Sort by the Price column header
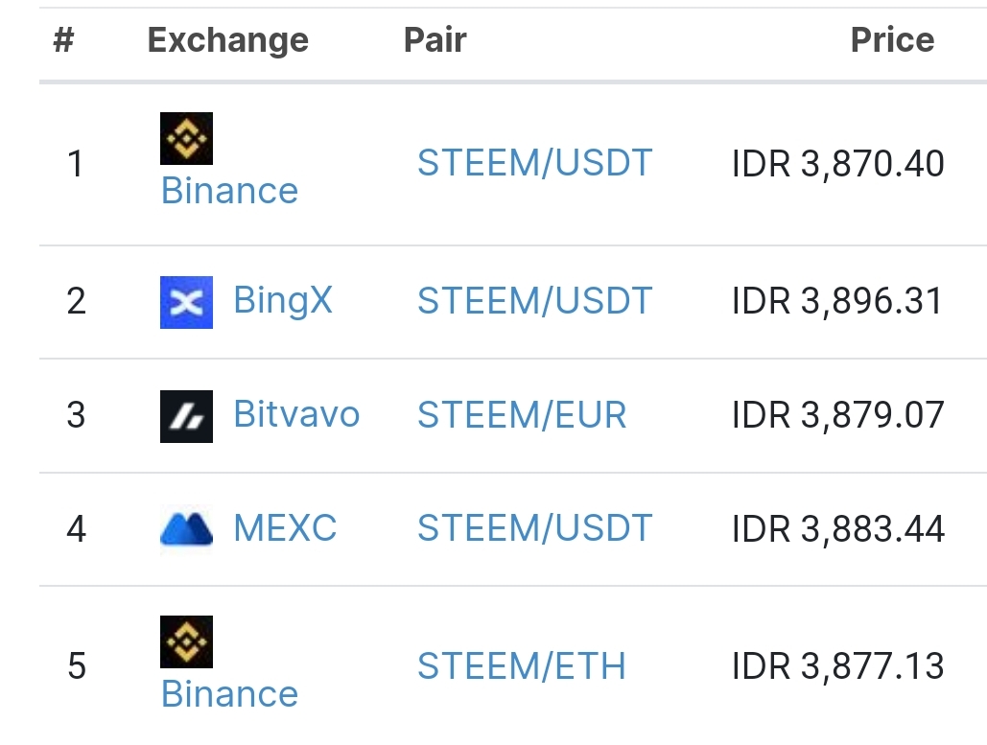This screenshot has height=745, width=987. (x=892, y=40)
